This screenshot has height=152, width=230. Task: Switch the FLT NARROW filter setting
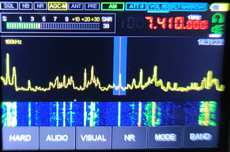[x=188, y=7]
